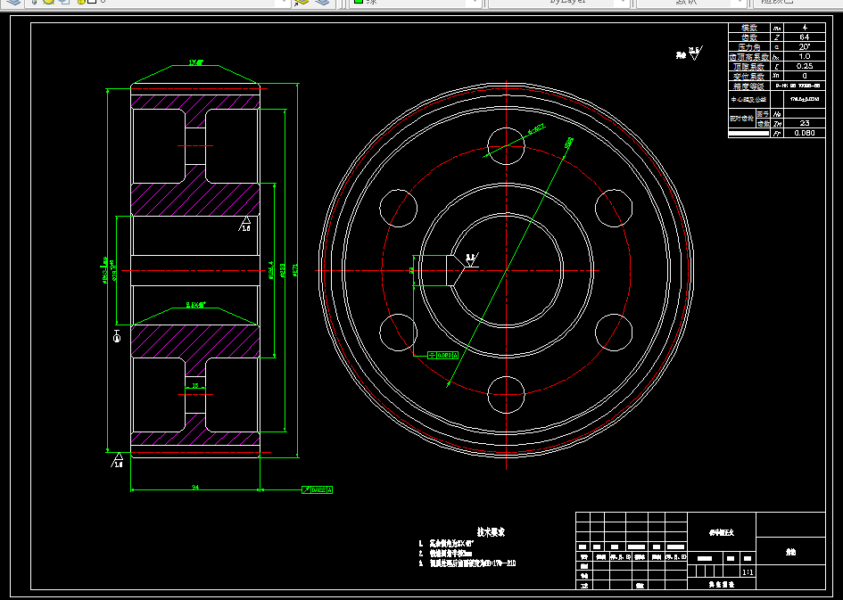The image size is (843, 600).
Task: Select the 模数 cell in gear table
Action: pyautogui.click(x=750, y=28)
